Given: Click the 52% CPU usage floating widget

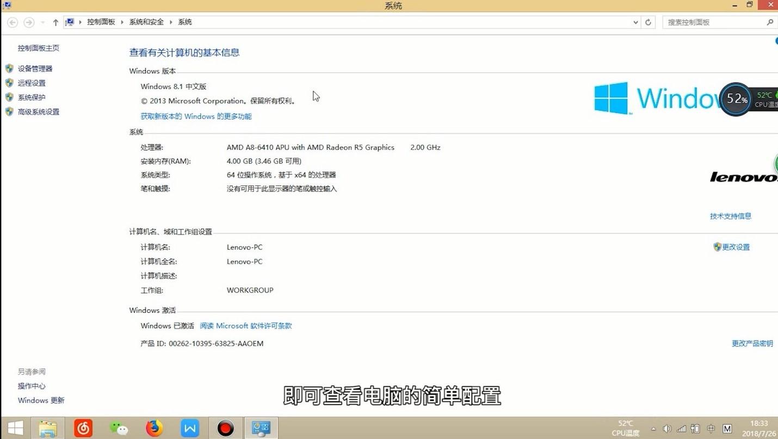Looking at the screenshot, I should [736, 99].
